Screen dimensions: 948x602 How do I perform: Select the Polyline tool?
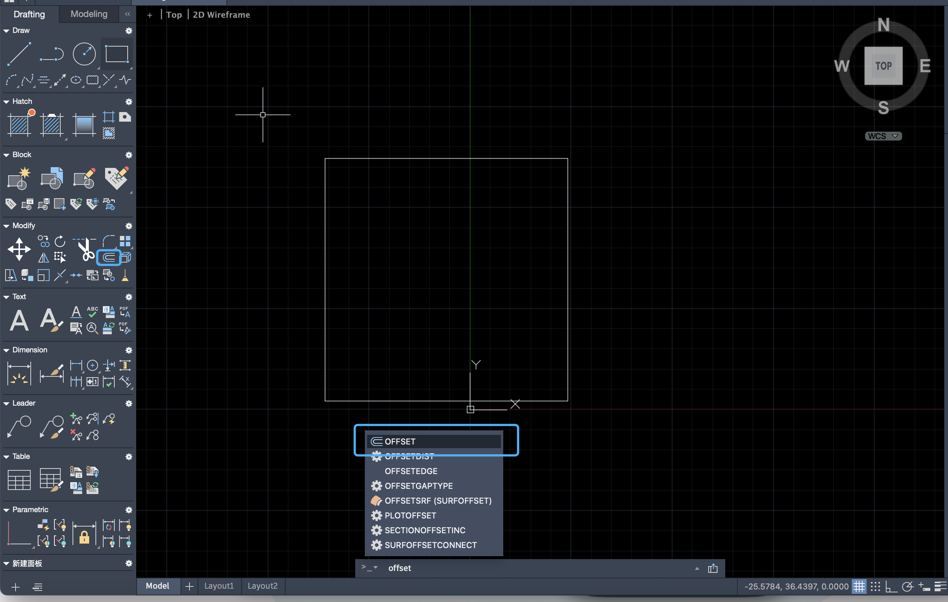click(51, 54)
